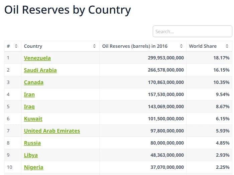
Task: Click sort arrows for Oil Reserves column
Action: pos(181,46)
